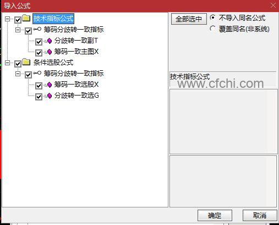Toggle the 筹码一致选股X checkbox

[39, 86]
